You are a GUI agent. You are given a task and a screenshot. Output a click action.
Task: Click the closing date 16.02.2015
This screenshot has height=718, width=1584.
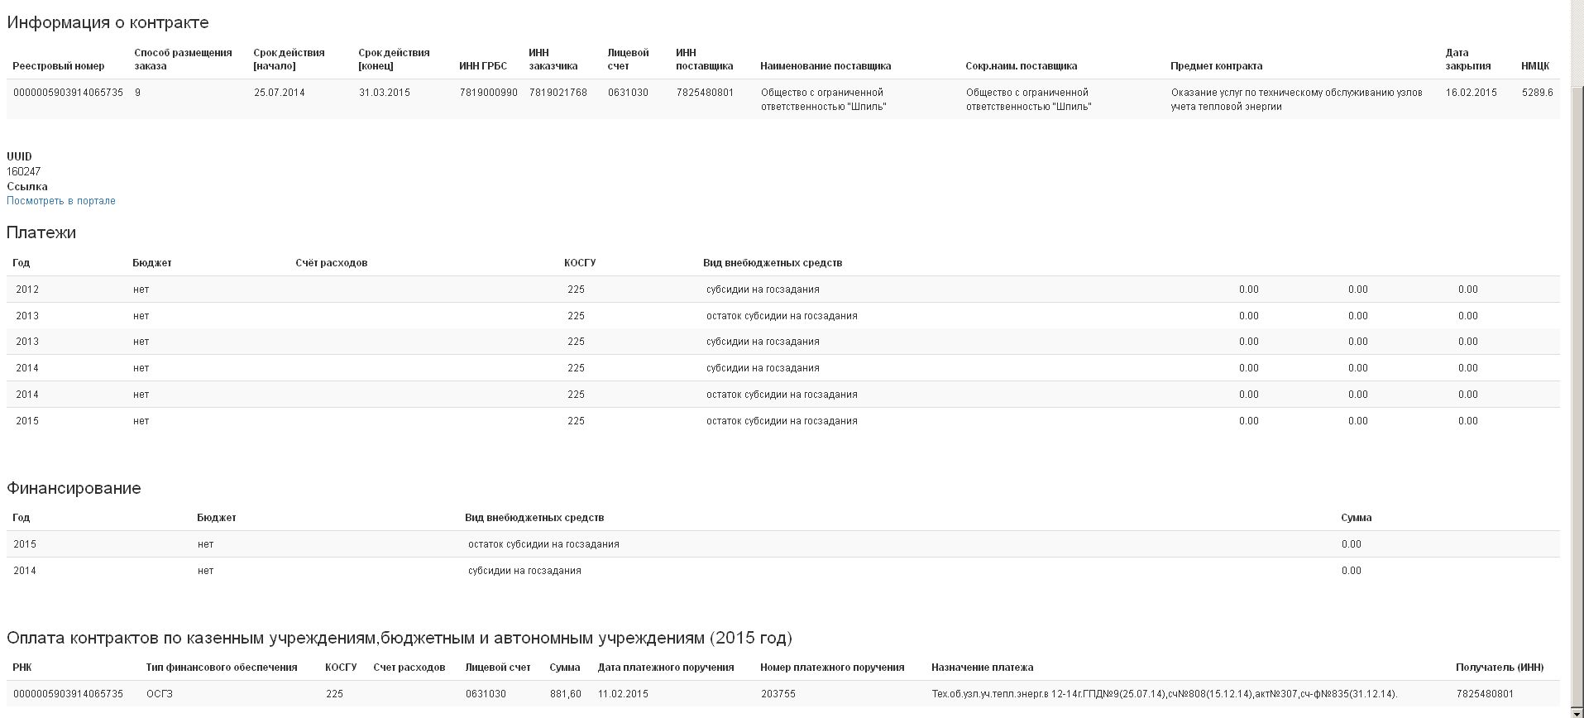point(1472,93)
